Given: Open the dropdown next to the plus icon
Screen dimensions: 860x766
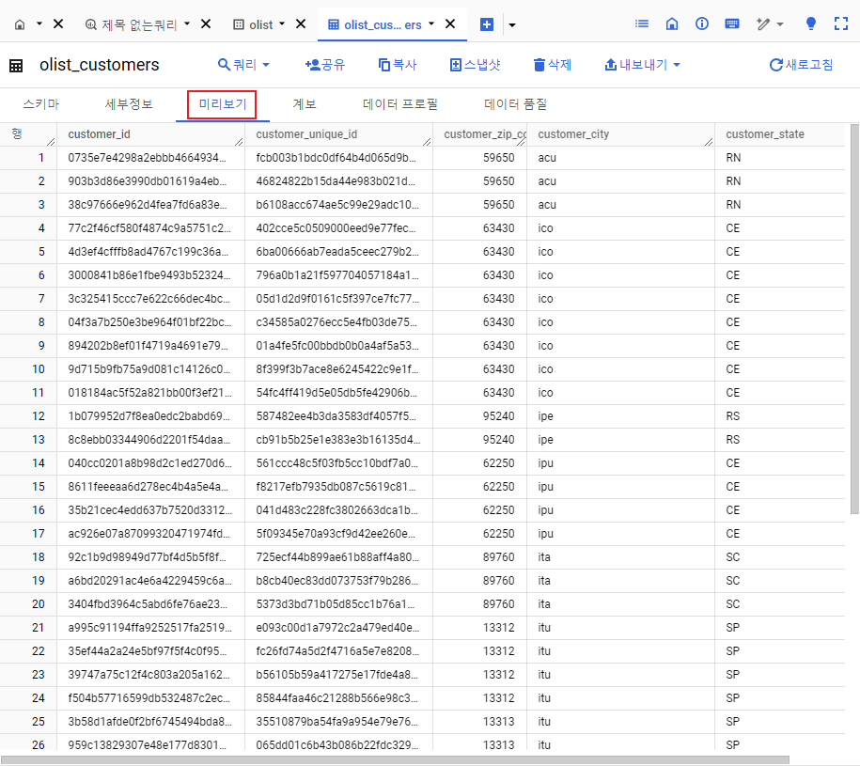Looking at the screenshot, I should pyautogui.click(x=512, y=24).
